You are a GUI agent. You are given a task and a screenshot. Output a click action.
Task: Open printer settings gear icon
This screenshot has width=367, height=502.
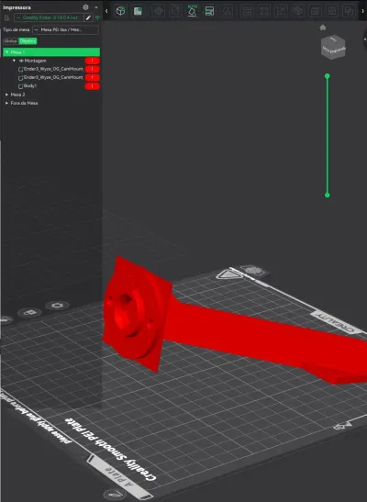point(85,7)
